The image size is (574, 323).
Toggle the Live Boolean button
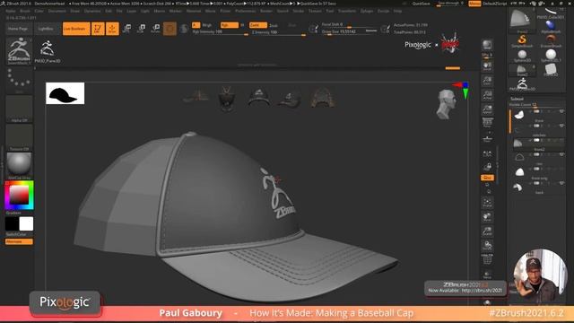coord(76,29)
